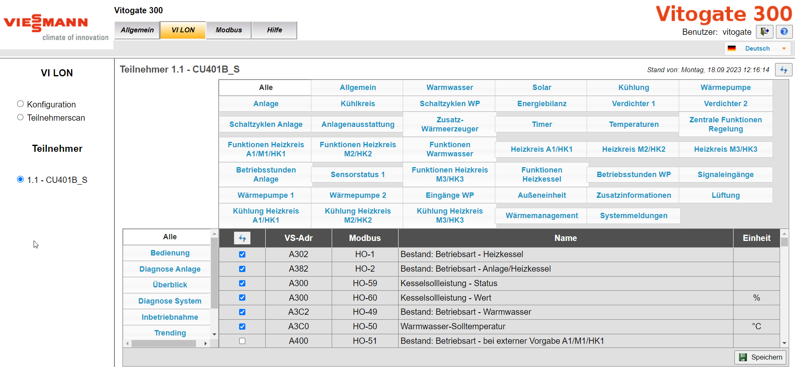Switch to the Allgemein main tab

click(137, 30)
